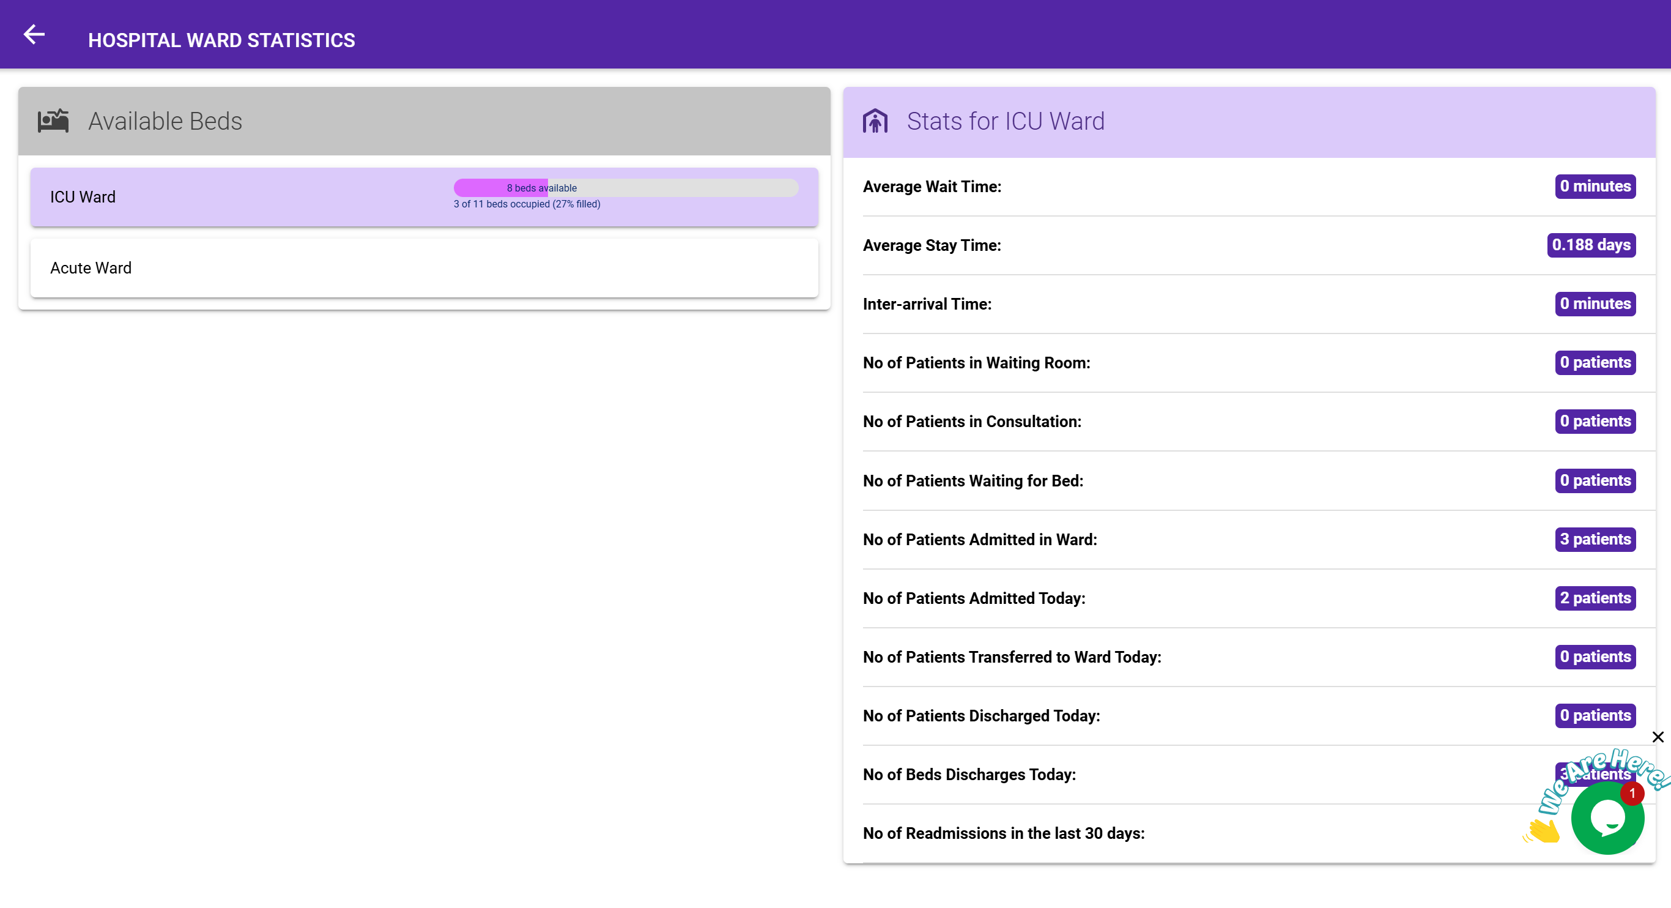1671x908 pixels.
Task: Click the Available Beds heading
Action: click(165, 121)
